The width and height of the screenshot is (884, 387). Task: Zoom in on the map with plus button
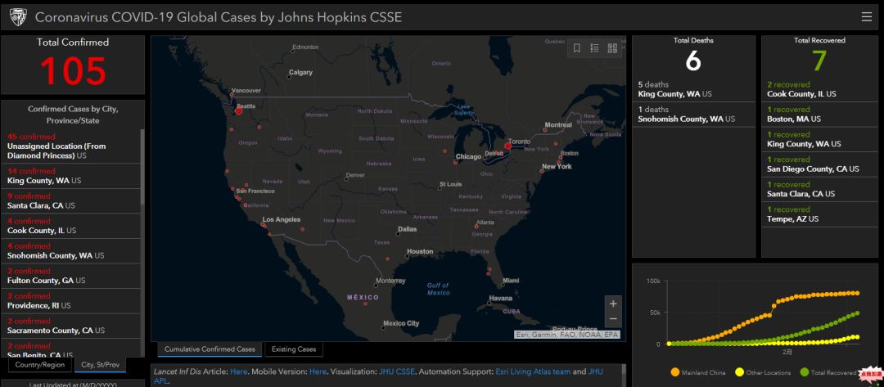[x=613, y=304]
